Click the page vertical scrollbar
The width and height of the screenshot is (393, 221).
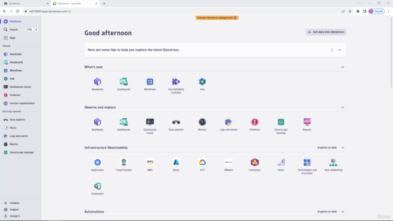[x=391, y=53]
